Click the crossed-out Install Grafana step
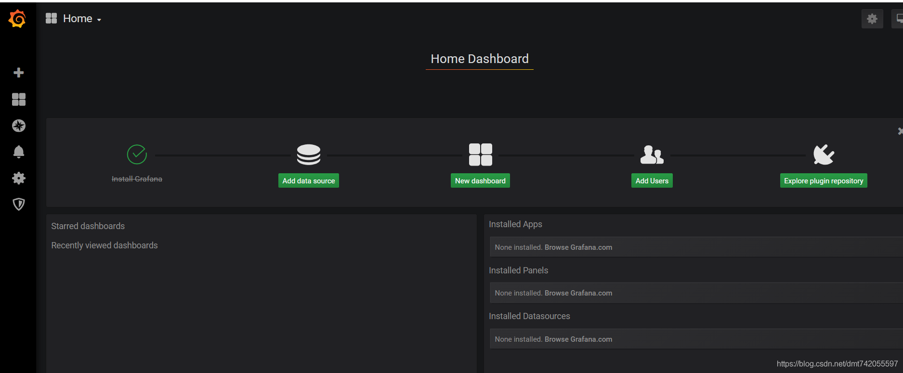Screen dimensions: 903x373 [137, 179]
